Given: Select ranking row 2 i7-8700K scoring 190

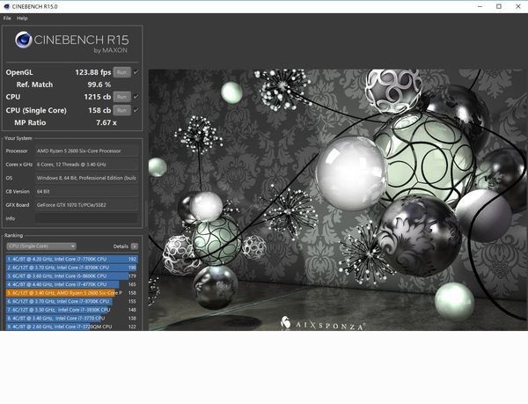Looking at the screenshot, I should coord(72,268).
